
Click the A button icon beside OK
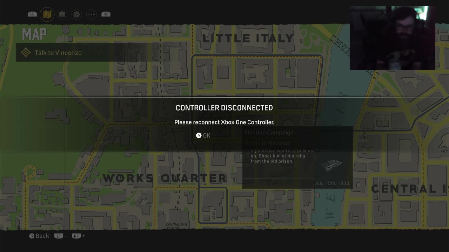click(x=199, y=135)
